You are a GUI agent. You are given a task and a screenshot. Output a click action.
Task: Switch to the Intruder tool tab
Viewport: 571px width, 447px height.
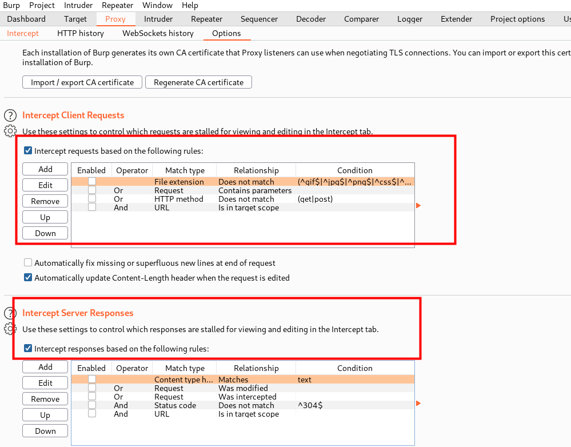[158, 19]
